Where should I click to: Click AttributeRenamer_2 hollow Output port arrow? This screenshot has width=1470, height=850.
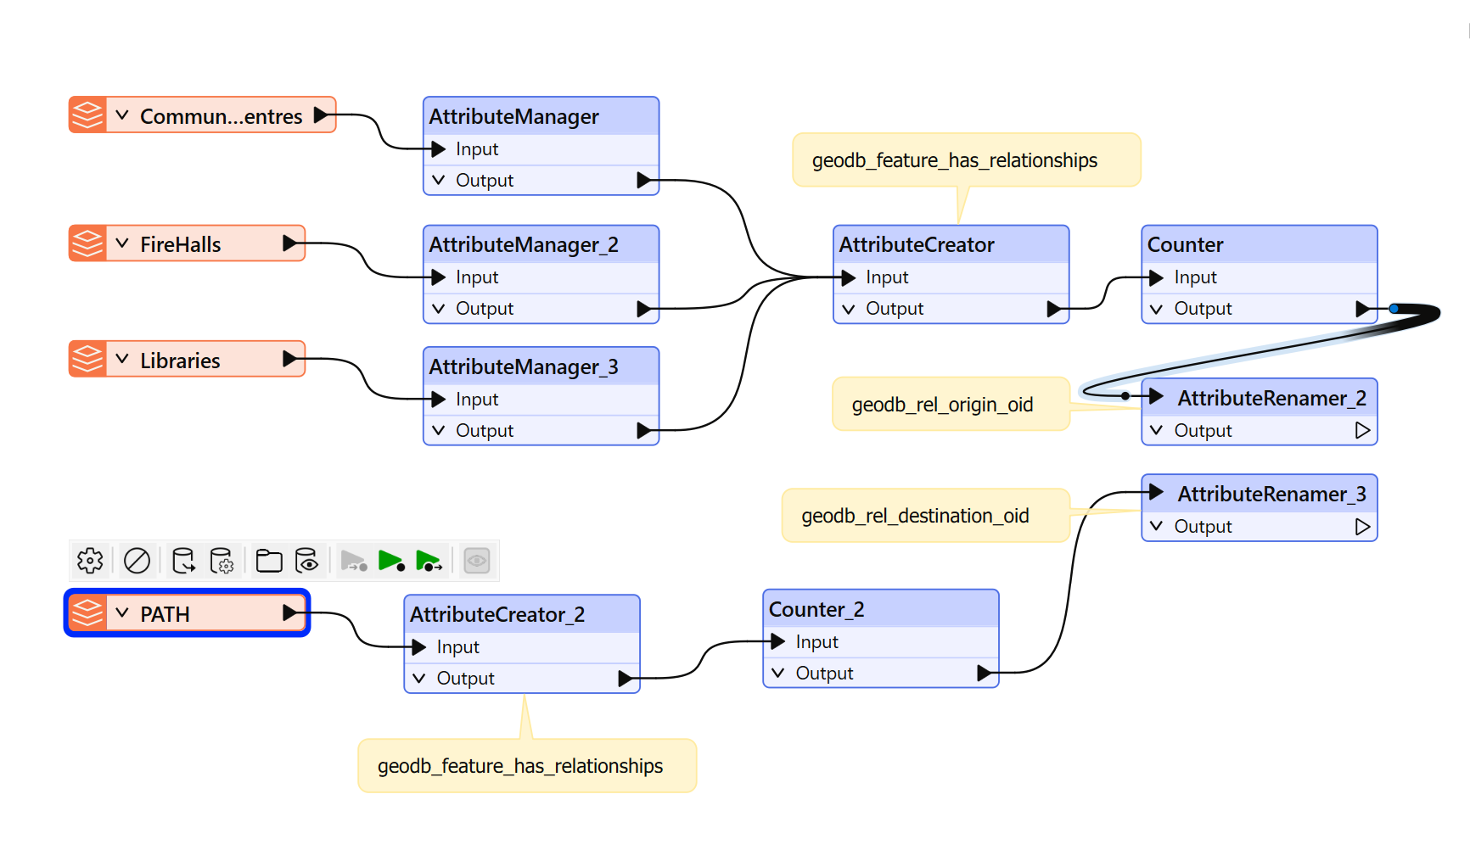[x=1363, y=430]
